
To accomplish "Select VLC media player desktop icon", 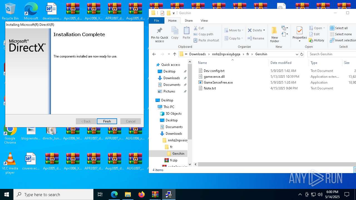I will tap(10, 163).
